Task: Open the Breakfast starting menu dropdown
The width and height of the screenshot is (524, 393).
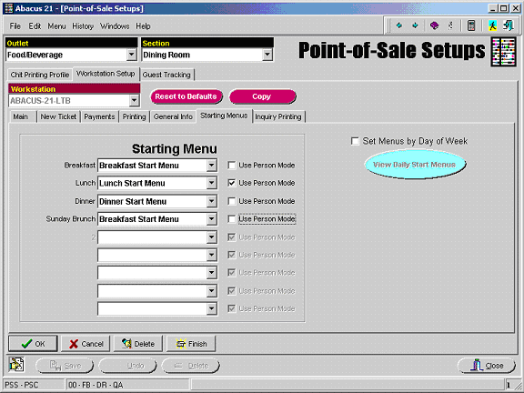Action: click(x=211, y=165)
